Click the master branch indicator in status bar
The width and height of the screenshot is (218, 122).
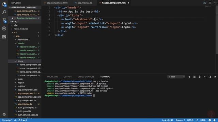tap(7, 120)
